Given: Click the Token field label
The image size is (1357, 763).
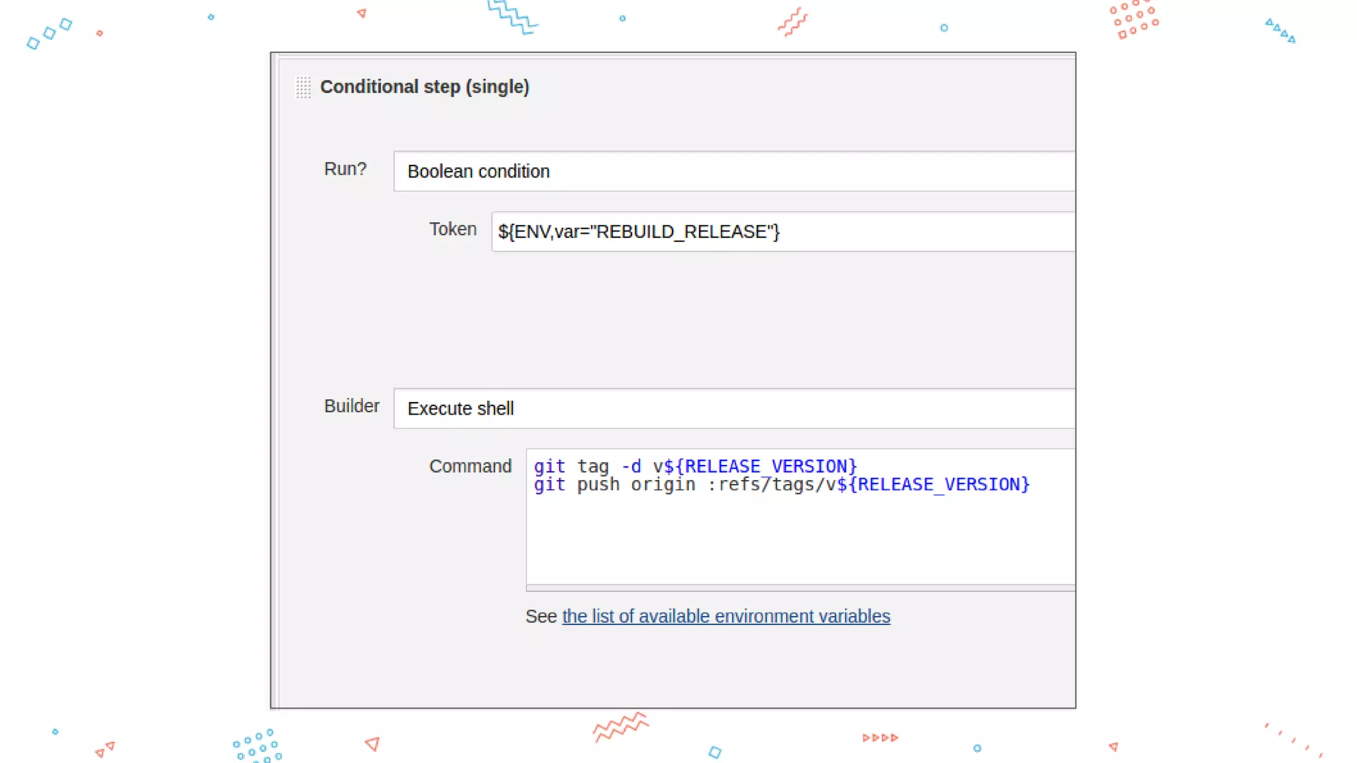Looking at the screenshot, I should tap(453, 229).
